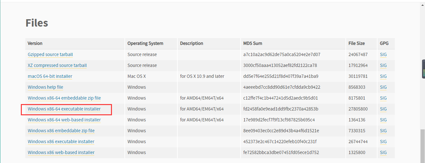Open SIG for x86-64 executable installer
Image resolution: width=425 pixels, height=163 pixels.
(383, 109)
